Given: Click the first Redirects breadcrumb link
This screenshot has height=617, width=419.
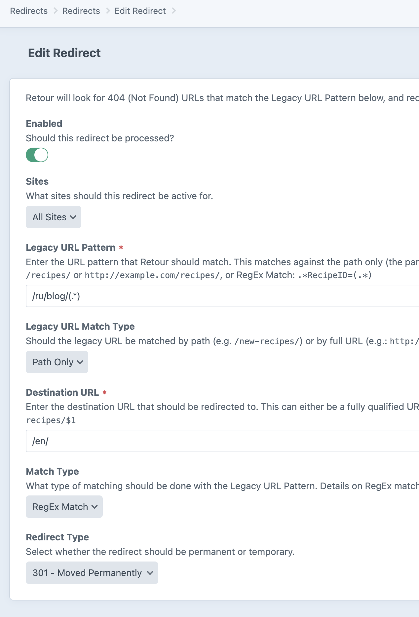Looking at the screenshot, I should (28, 11).
